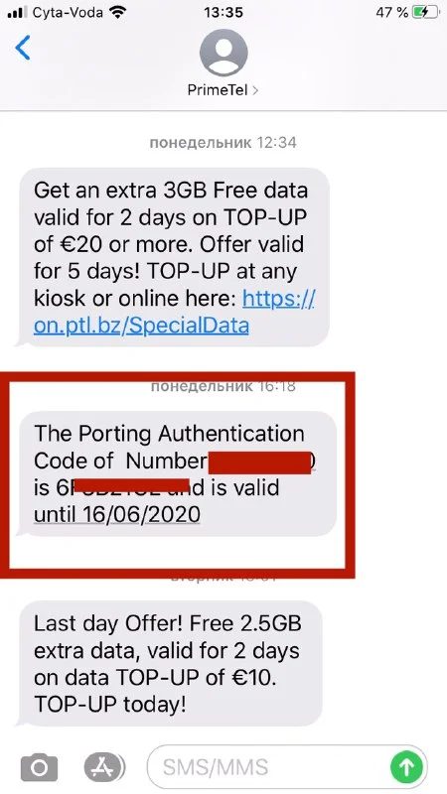447x794 pixels.
Task: Tap the понедельник 12:34 timestamp
Action: [x=223, y=142]
